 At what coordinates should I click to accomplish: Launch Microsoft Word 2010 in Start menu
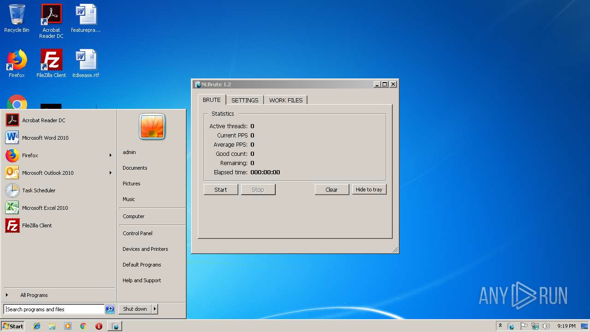point(59,138)
